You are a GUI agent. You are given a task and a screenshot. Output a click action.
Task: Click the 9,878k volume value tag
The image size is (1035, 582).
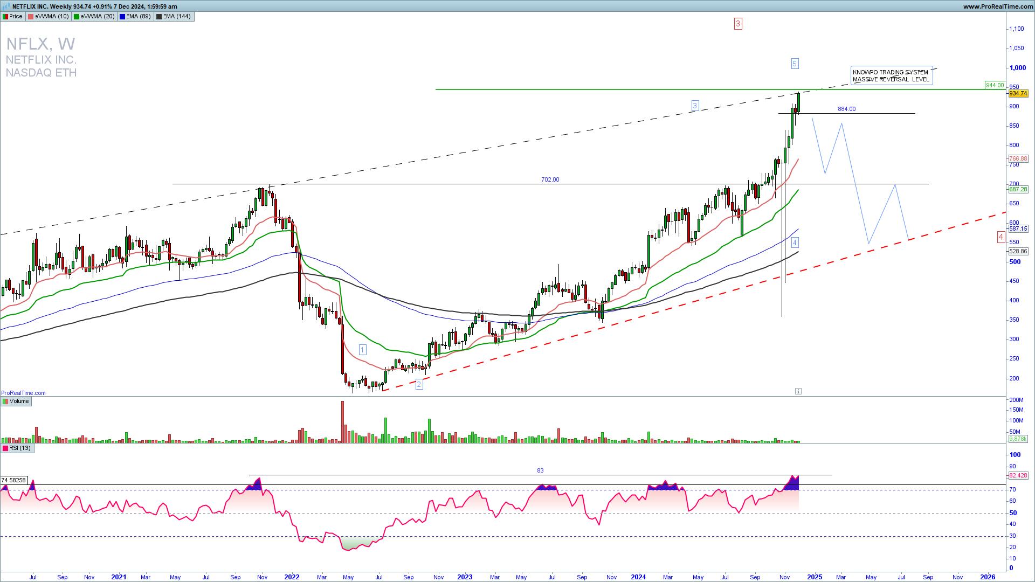point(1018,439)
